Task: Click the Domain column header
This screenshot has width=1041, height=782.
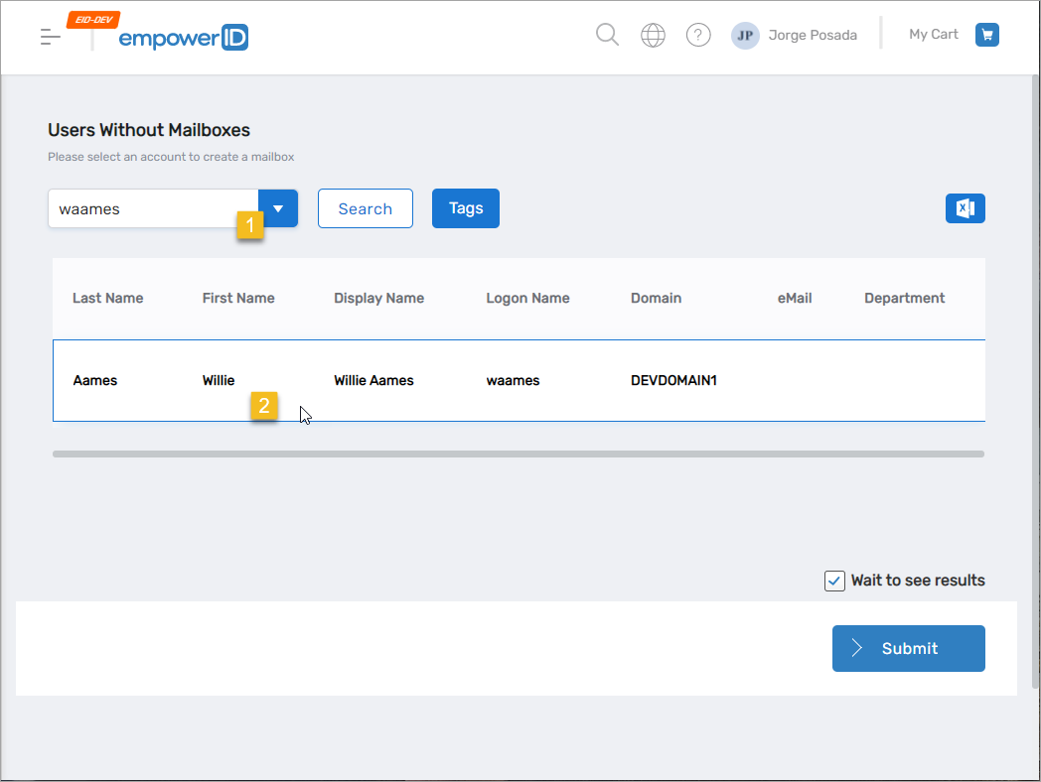Action: 656,298
